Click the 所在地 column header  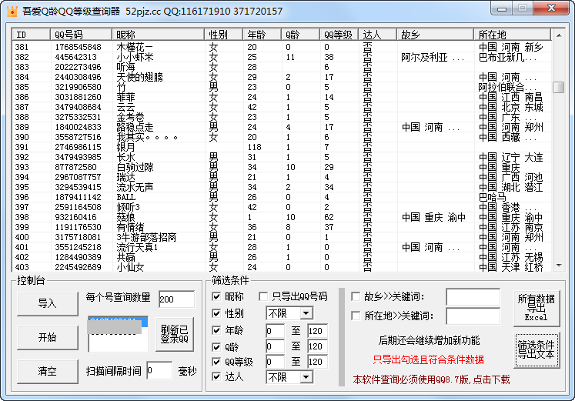(x=513, y=35)
